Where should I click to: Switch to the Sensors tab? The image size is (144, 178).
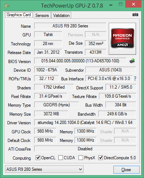pos(42,15)
